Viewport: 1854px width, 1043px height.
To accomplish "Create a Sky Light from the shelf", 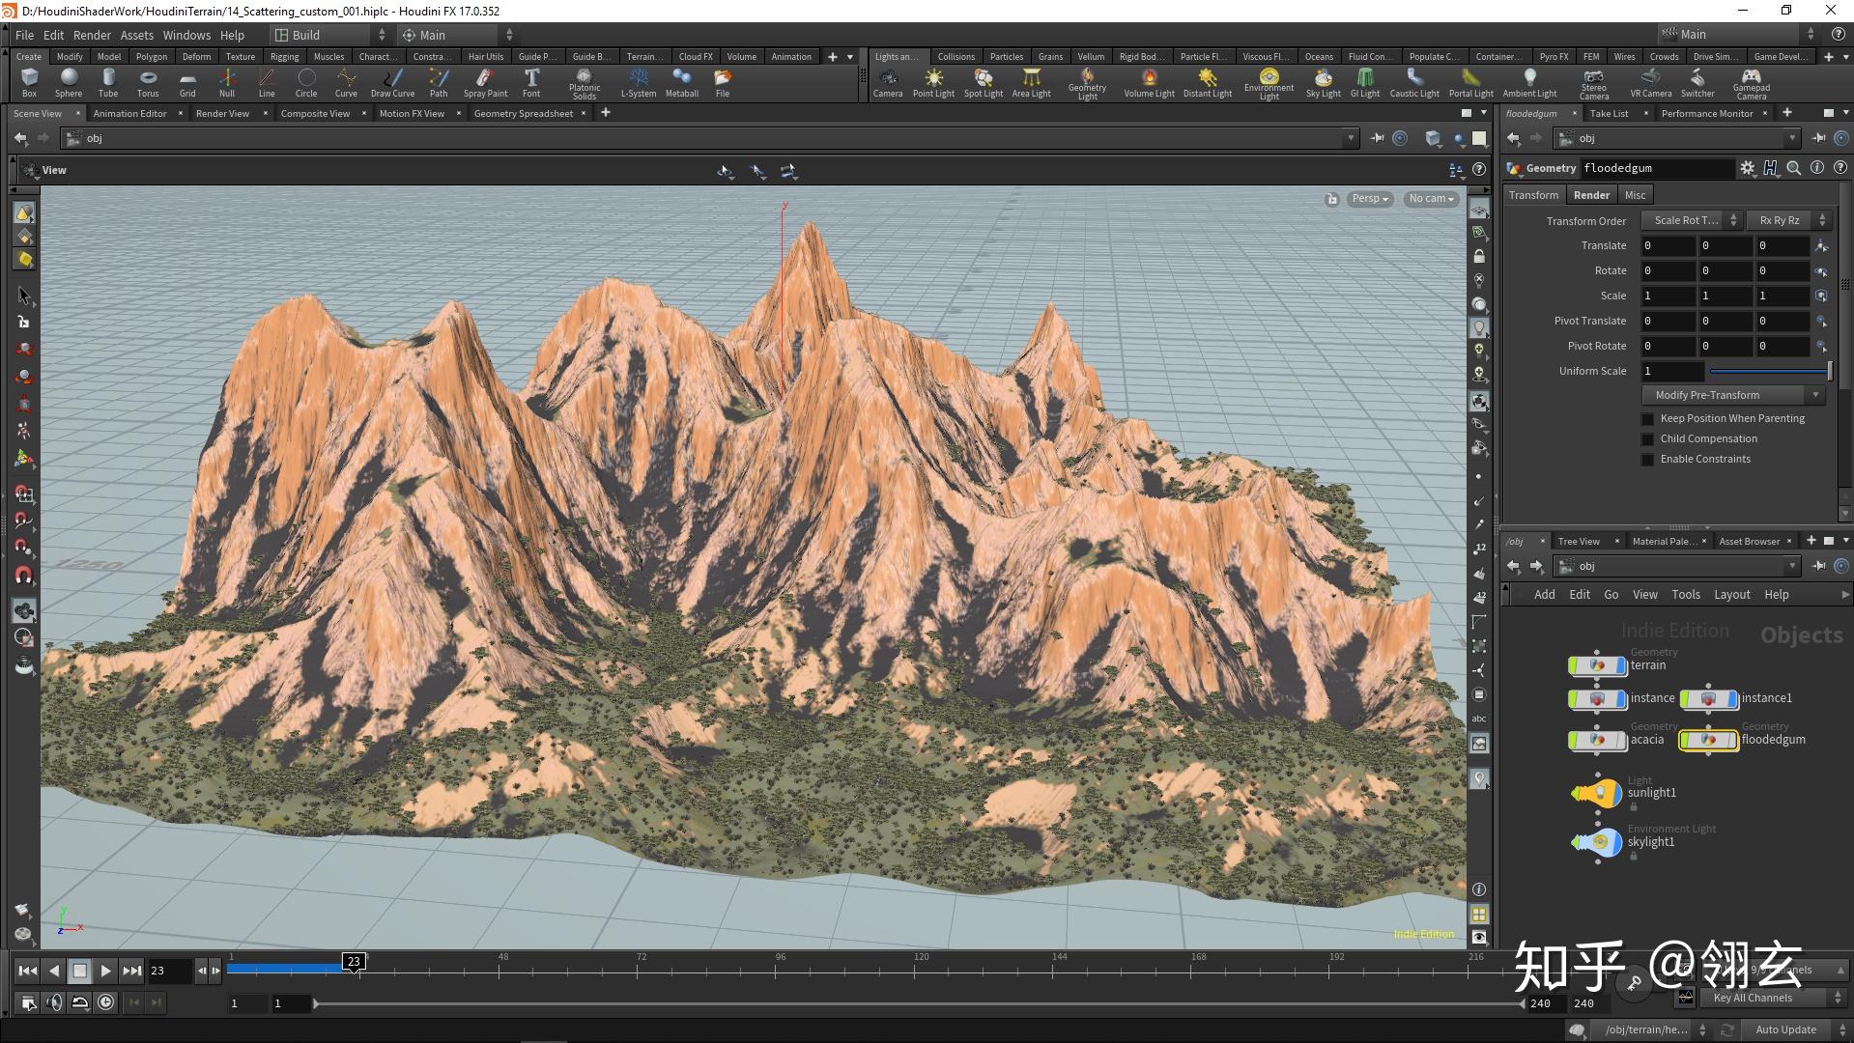I will point(1323,83).
